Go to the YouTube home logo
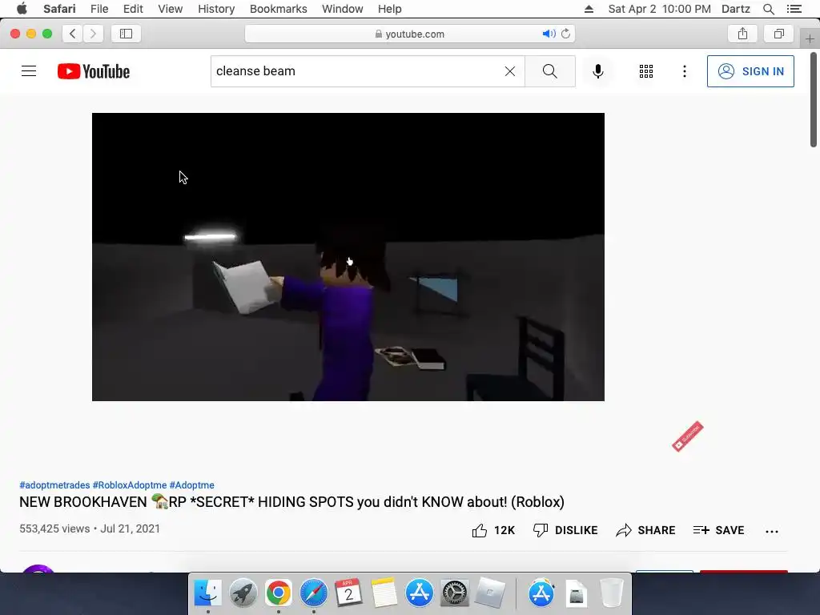 click(x=94, y=71)
